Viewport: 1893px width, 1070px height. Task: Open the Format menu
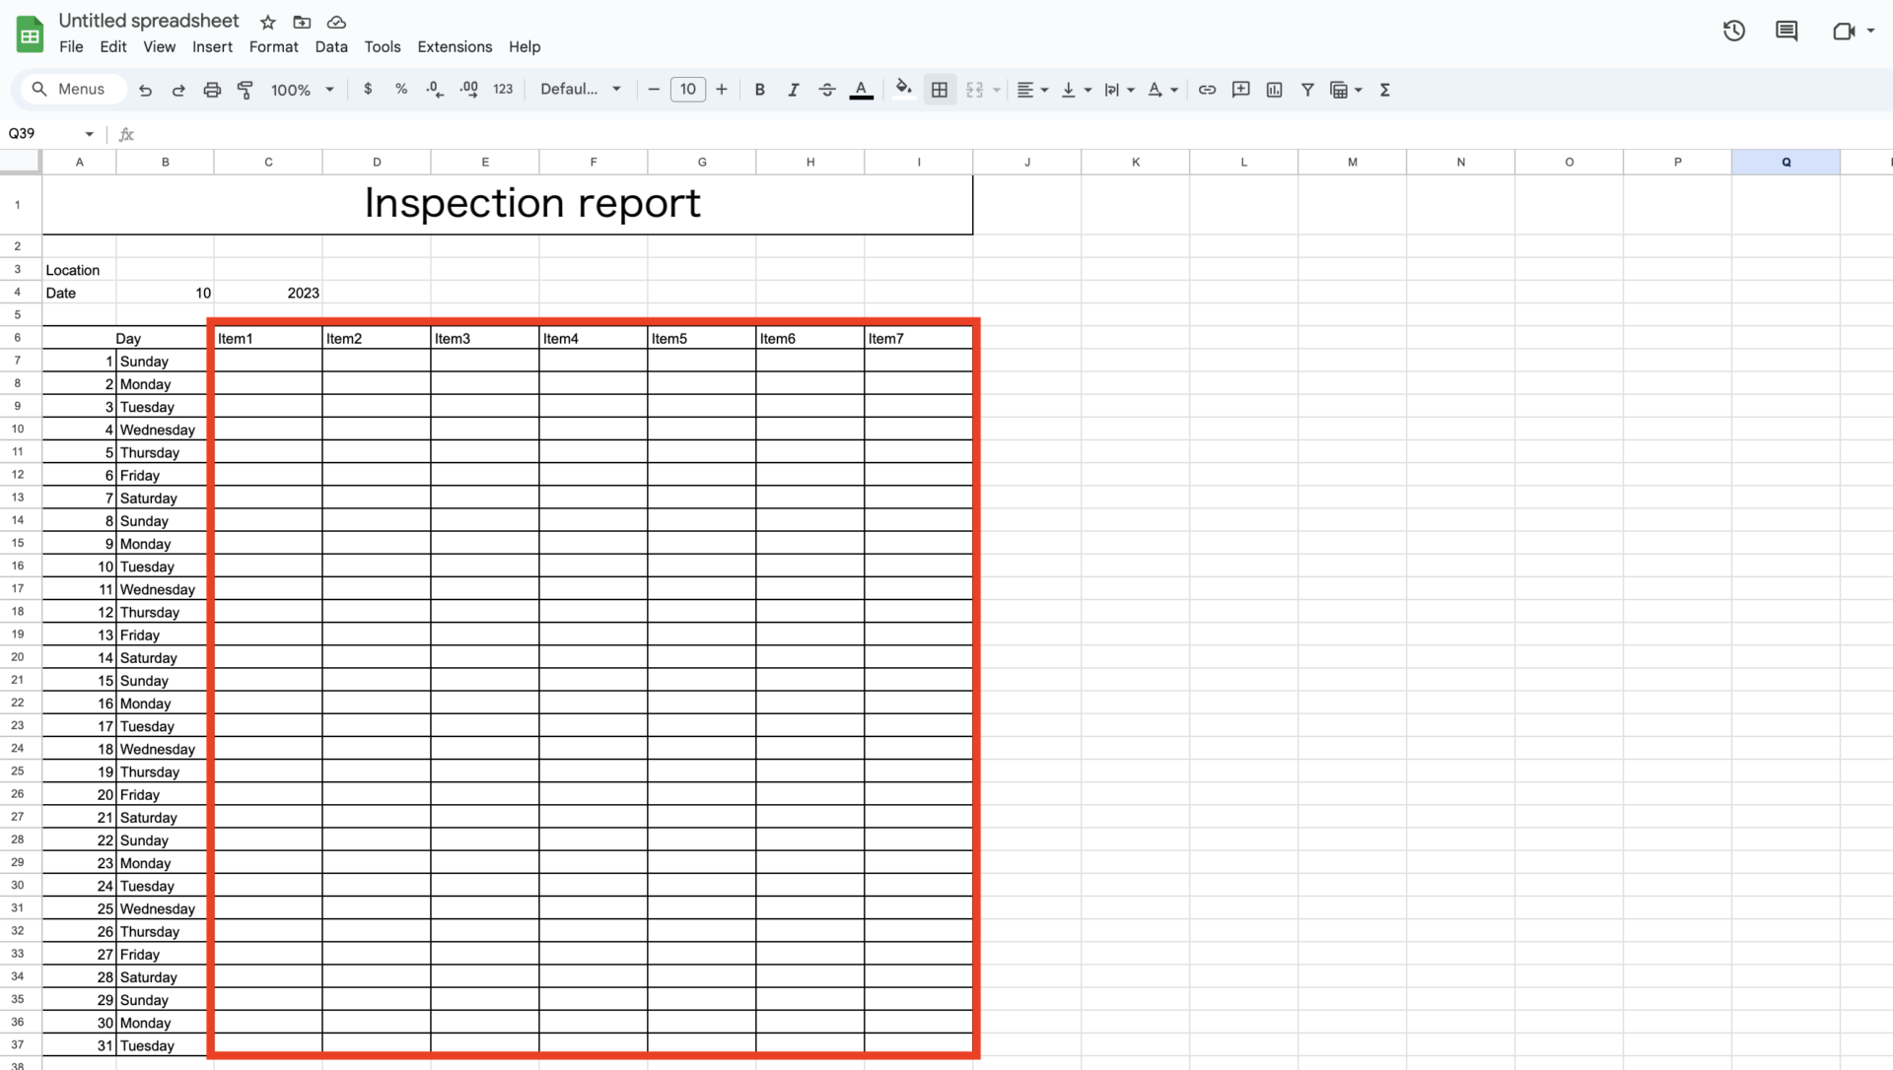[273, 46]
